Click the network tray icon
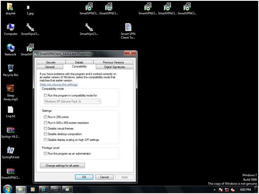The height and width of the screenshot is (194, 259). (x=227, y=190)
